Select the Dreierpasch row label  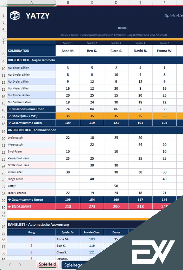click(x=31, y=138)
